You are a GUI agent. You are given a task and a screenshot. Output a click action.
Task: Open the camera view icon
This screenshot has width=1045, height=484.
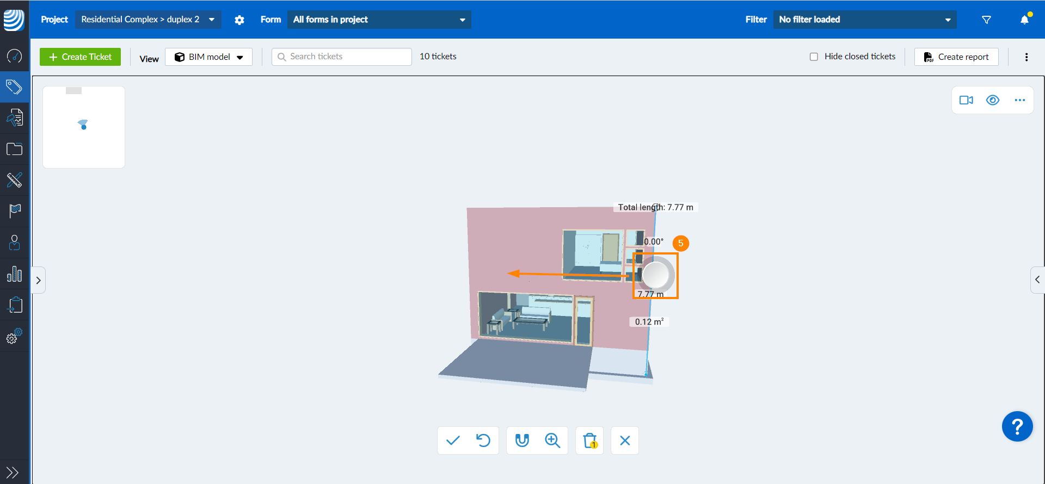click(966, 100)
